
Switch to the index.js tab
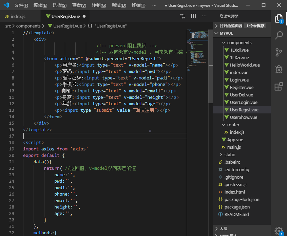tap(18, 16)
